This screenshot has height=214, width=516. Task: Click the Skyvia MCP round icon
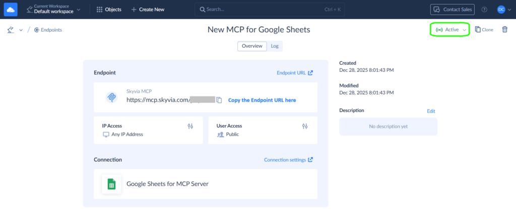(111, 97)
